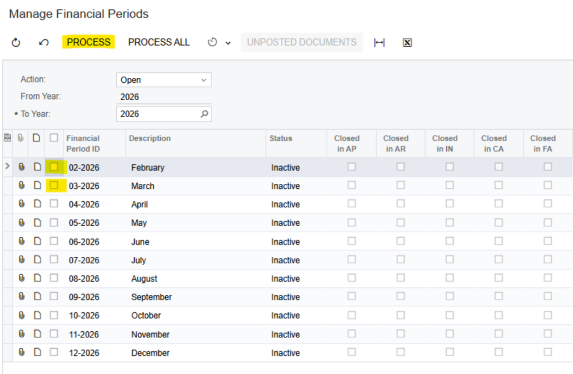573x374 pixels.
Task: Check the 03-2026 March row checkbox
Action: (x=53, y=186)
